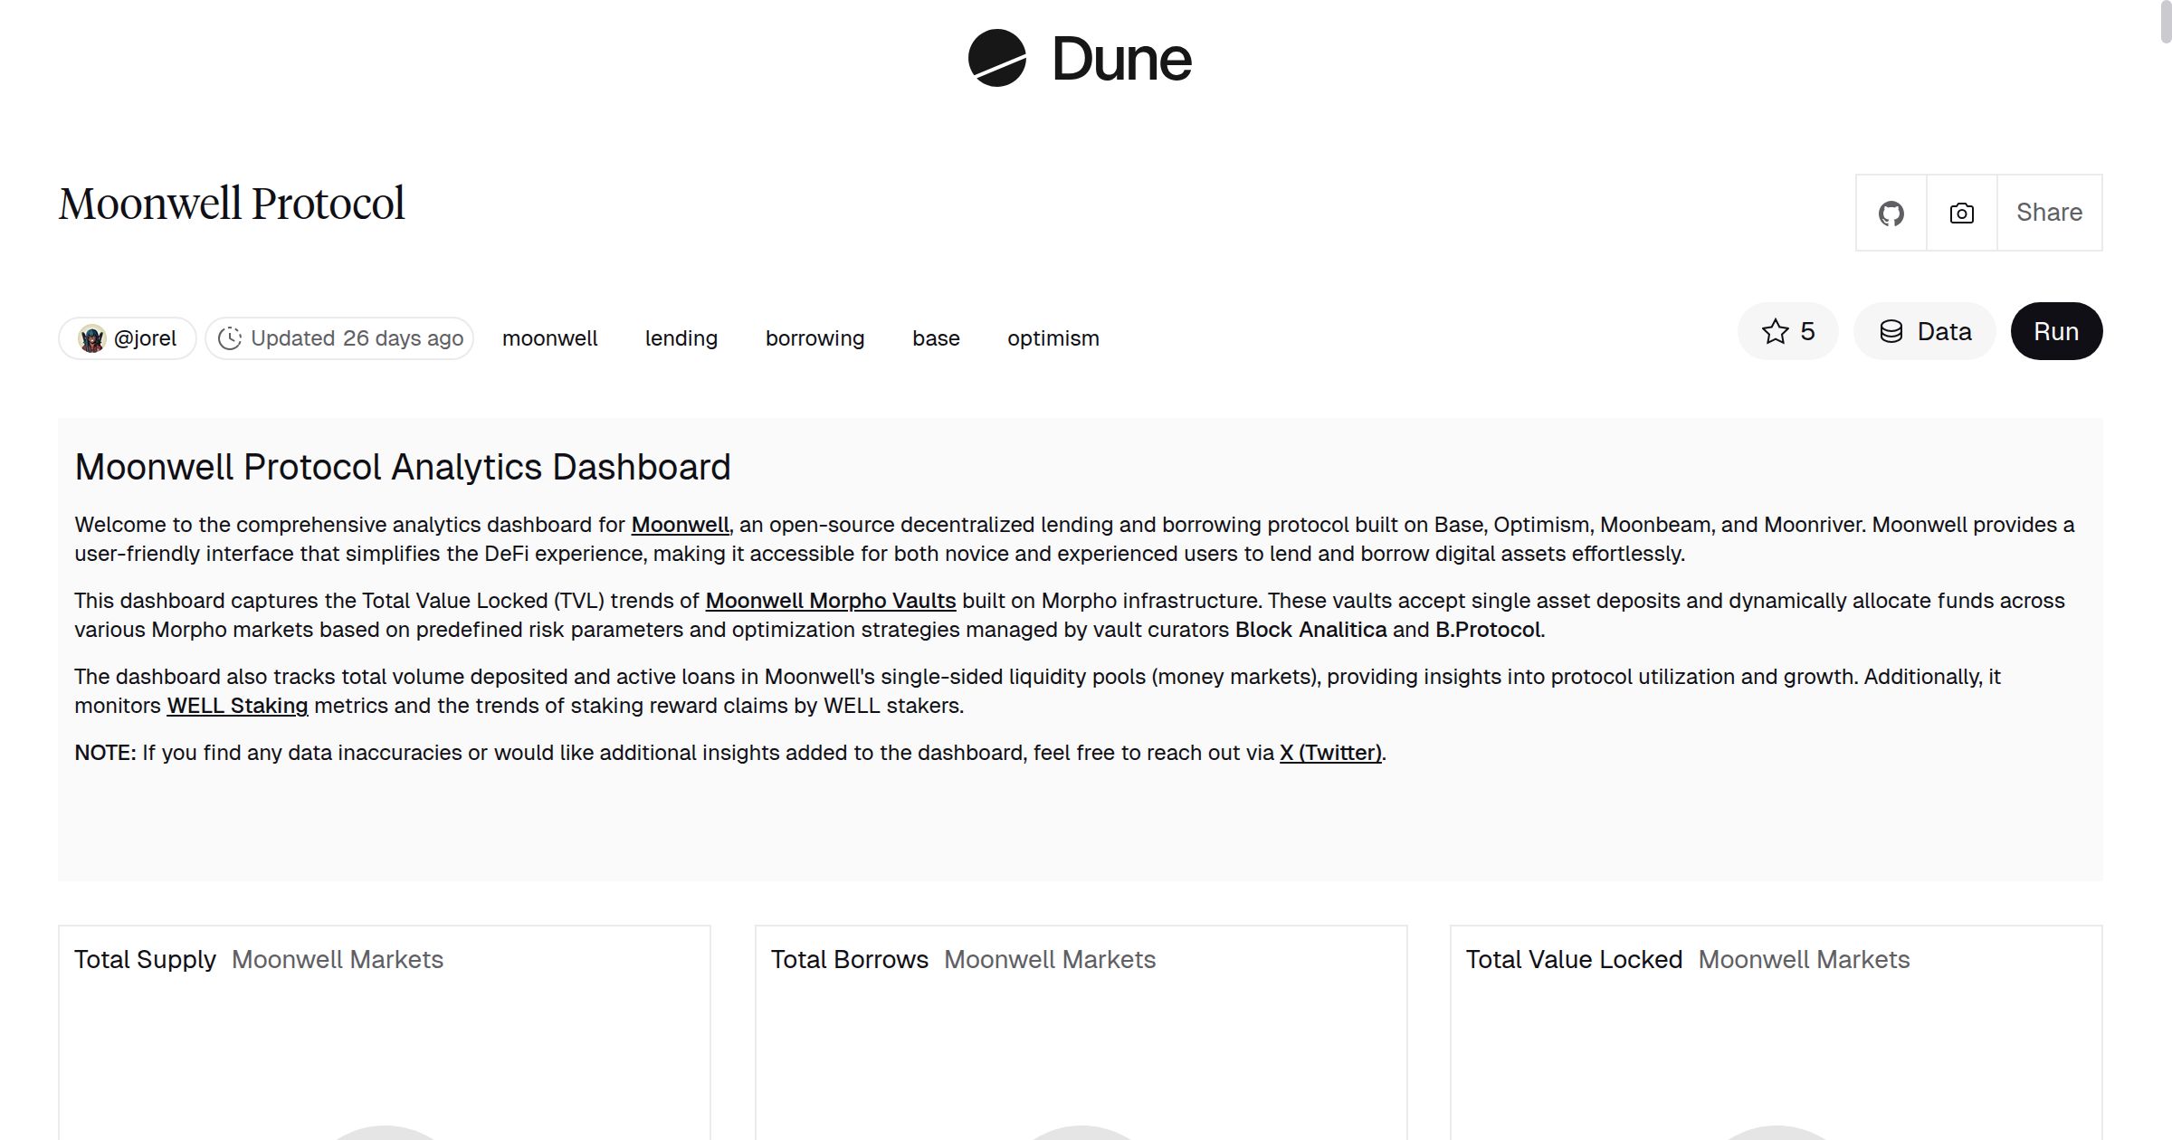Open the Run button on the dashboard
The height and width of the screenshot is (1140, 2172).
click(x=2056, y=331)
